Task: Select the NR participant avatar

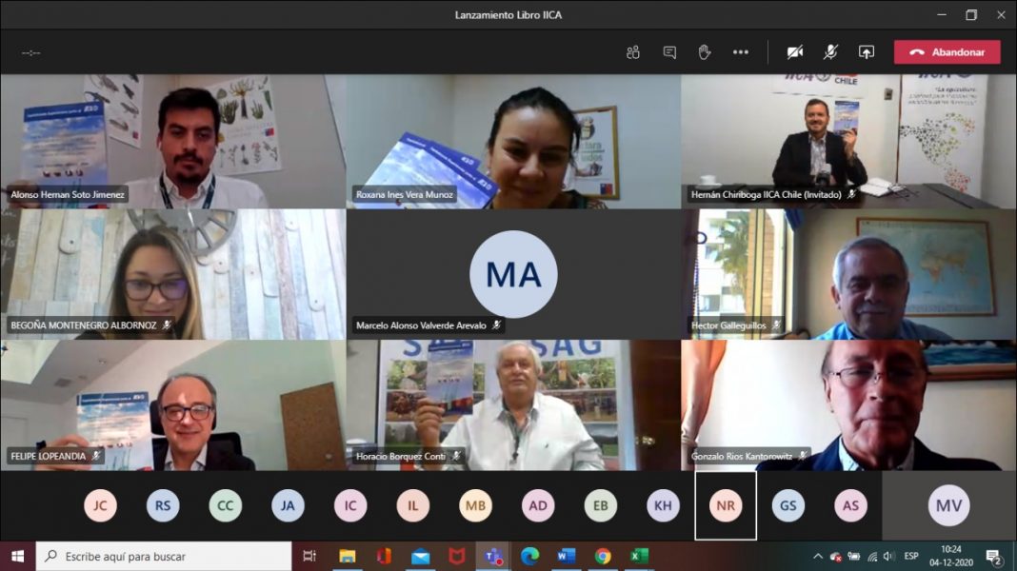Action: pos(726,505)
